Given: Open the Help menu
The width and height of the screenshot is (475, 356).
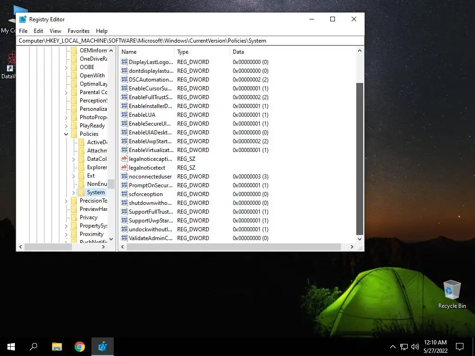Looking at the screenshot, I should [x=102, y=31].
